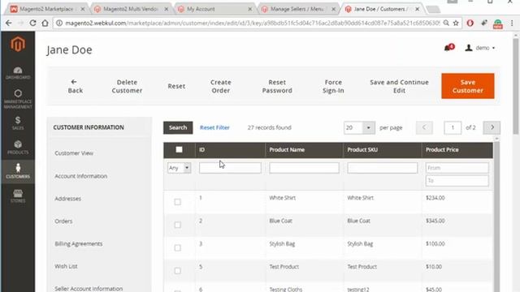Click the site info icon in the address bar
The width and height of the screenshot is (520, 292).
tap(59, 23)
